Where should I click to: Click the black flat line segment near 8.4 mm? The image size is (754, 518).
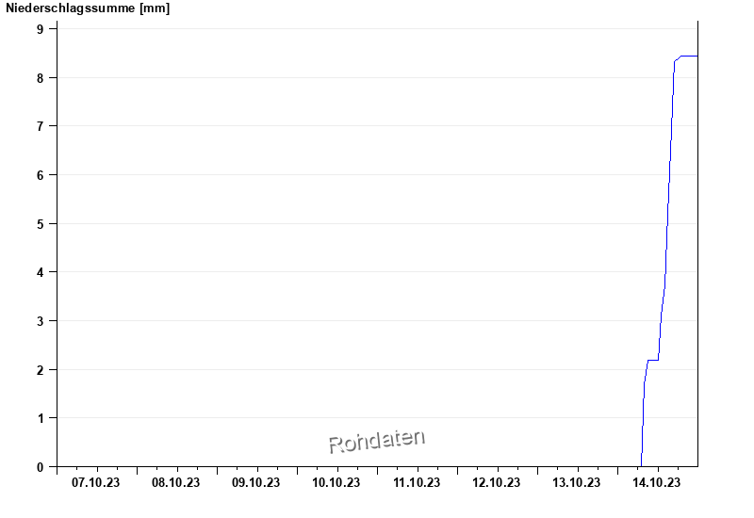[688, 56]
